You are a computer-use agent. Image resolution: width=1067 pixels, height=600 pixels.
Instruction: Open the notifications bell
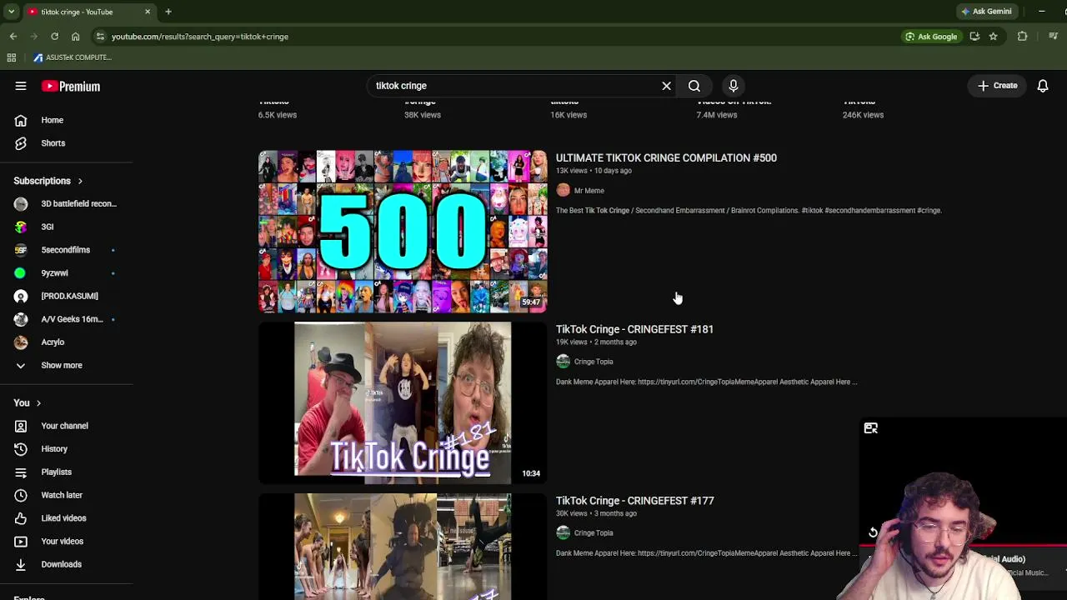click(1043, 86)
